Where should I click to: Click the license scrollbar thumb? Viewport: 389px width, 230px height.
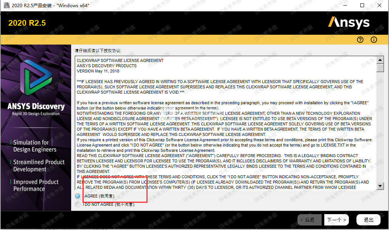pos(380,68)
